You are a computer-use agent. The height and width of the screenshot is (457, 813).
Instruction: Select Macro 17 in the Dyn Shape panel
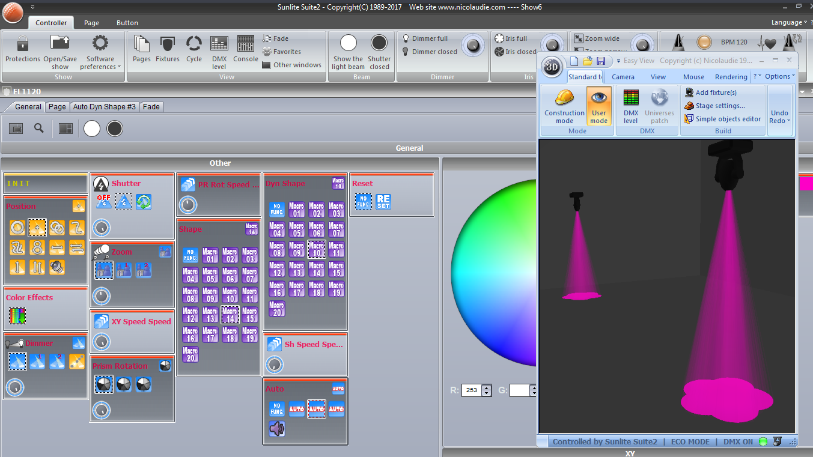296,289
